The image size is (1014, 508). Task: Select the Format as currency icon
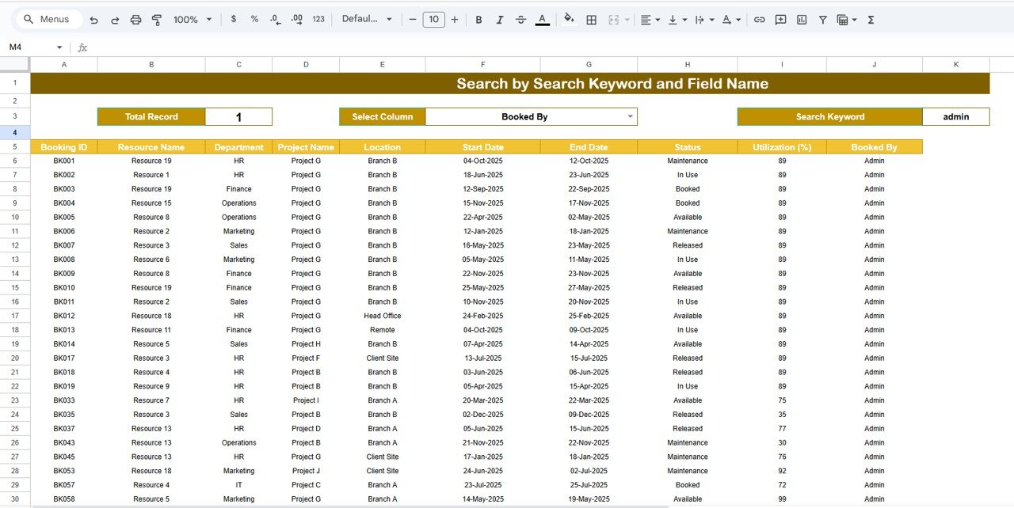pyautogui.click(x=233, y=19)
